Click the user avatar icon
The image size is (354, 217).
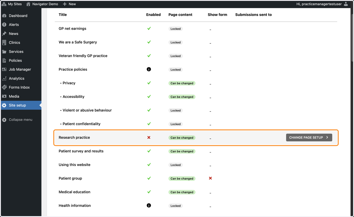pos(346,4)
